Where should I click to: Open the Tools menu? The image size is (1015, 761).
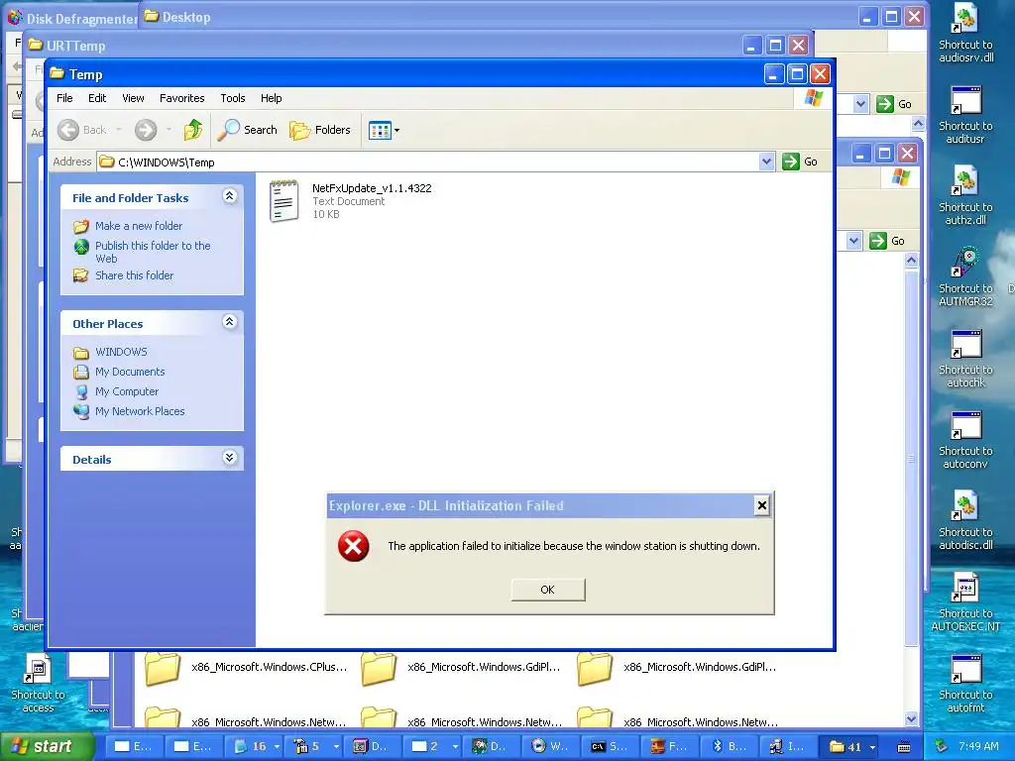(x=232, y=98)
